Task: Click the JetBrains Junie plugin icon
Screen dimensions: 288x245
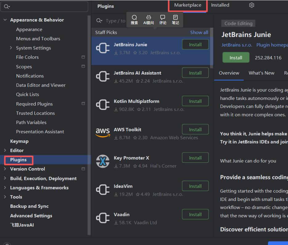Action: coord(103,48)
